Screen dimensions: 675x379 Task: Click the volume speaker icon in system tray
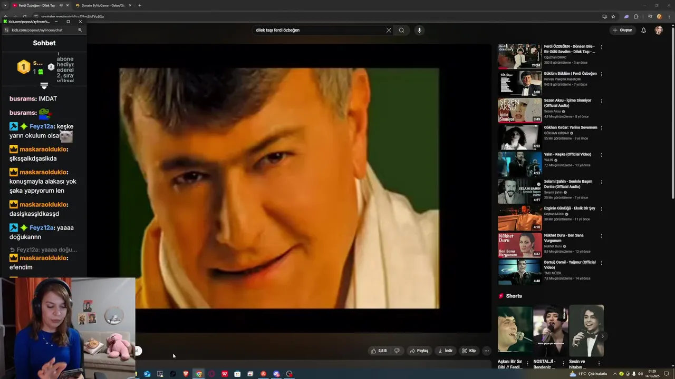coord(640,374)
